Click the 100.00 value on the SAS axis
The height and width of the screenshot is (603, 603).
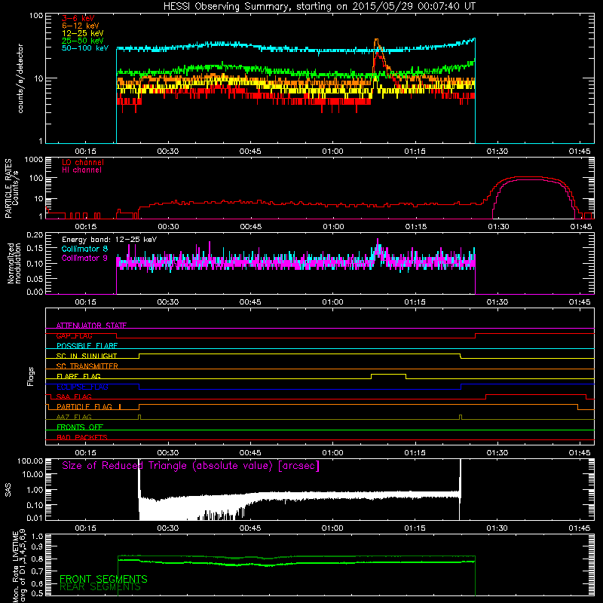(30, 461)
